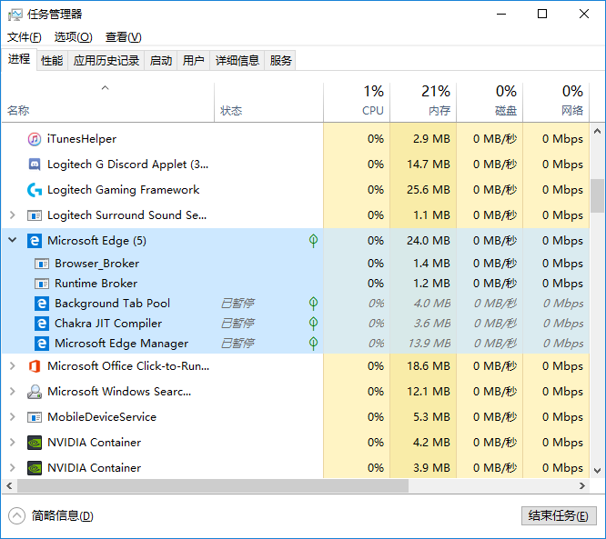Click the 已暂停 status of Background Tab Pool
Viewport: 606px width, 539px height.
(x=237, y=304)
